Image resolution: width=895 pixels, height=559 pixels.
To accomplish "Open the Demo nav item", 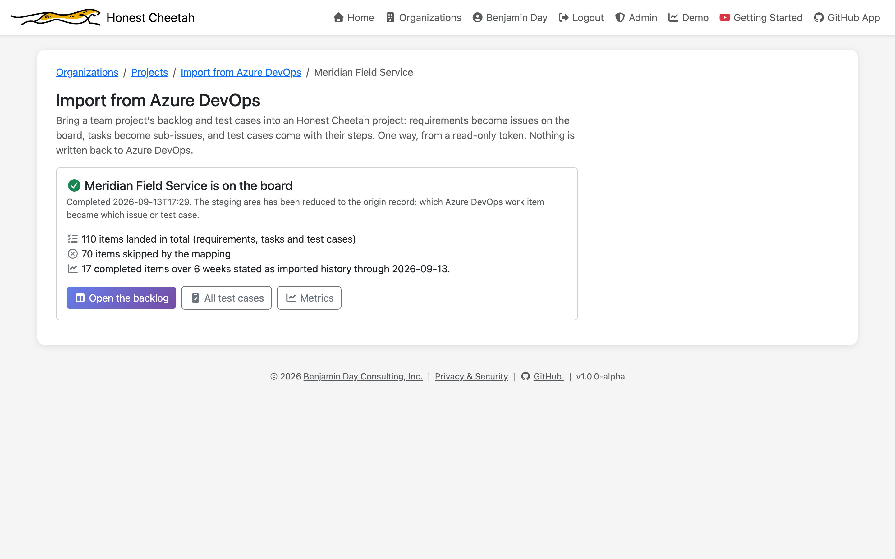I will click(688, 18).
